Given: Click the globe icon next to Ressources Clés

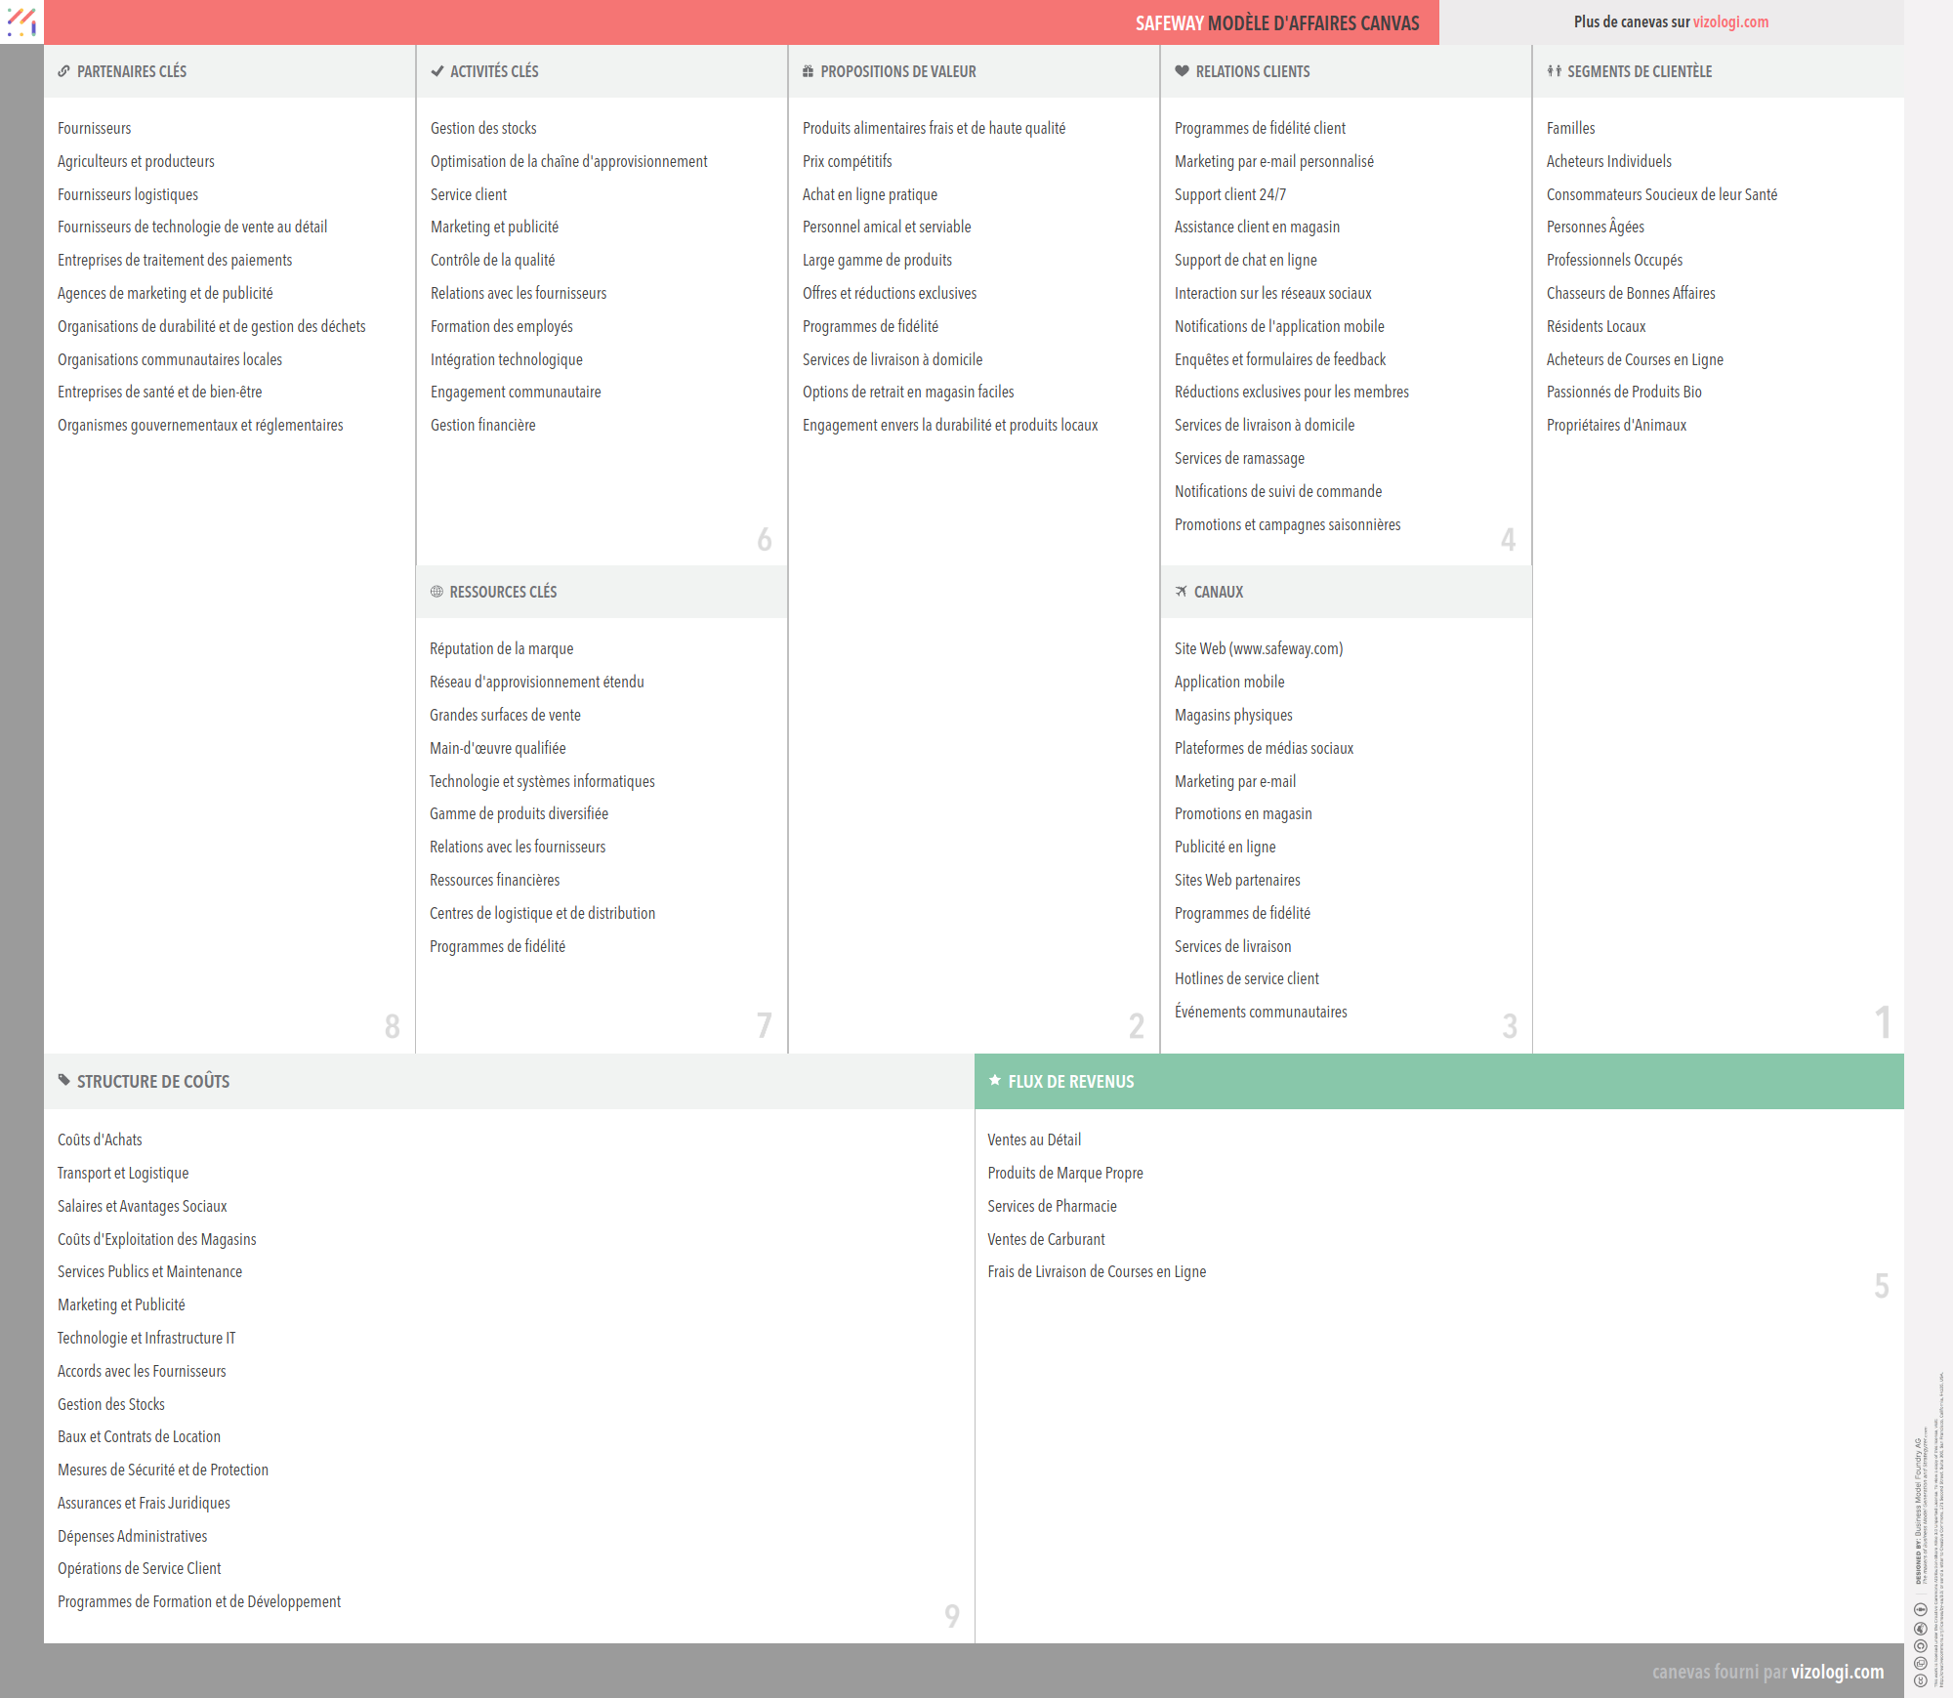Looking at the screenshot, I should point(436,592).
